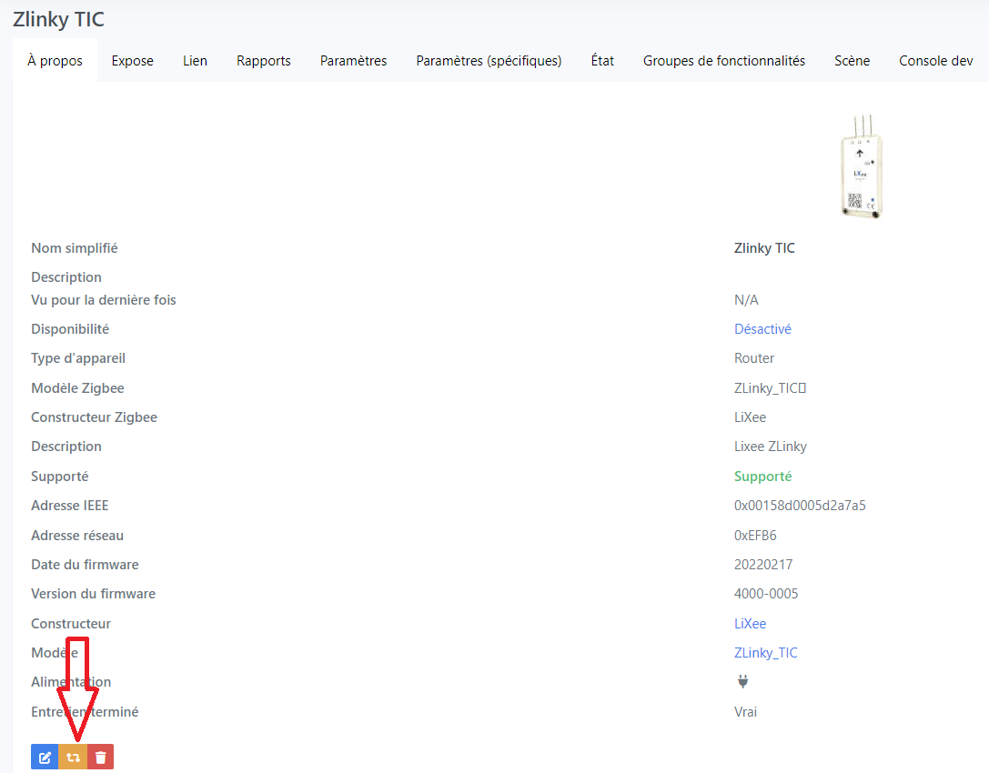Click the Constructeur Zigbee label

pos(94,417)
